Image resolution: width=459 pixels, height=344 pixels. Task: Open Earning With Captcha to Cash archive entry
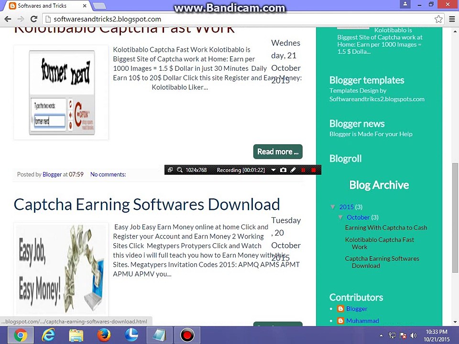tap(386, 227)
